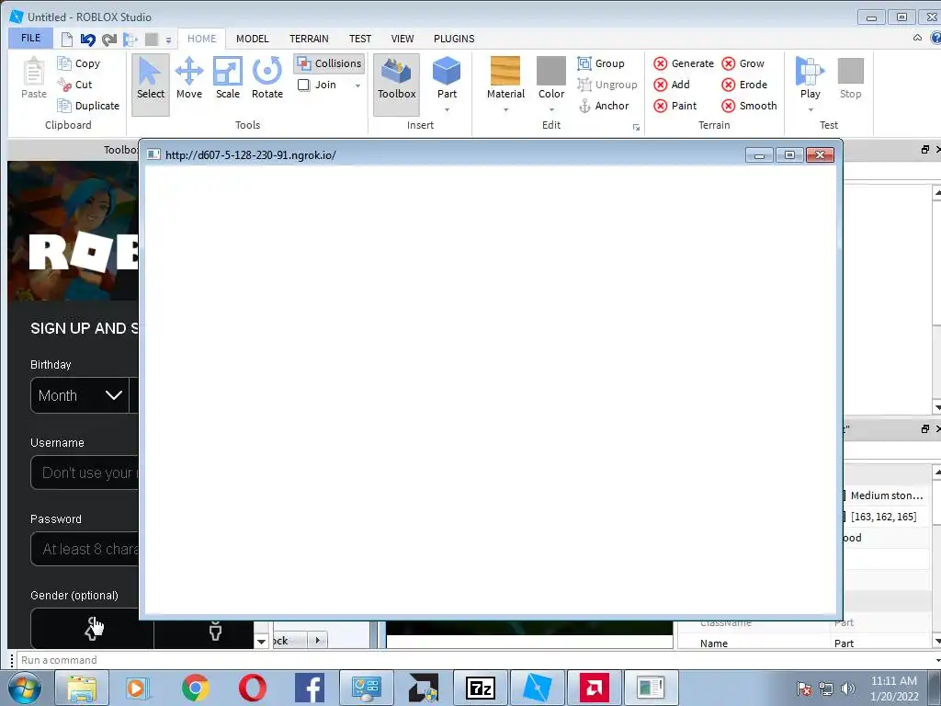Open the VIEW tab
The width and height of the screenshot is (941, 706).
tap(402, 39)
